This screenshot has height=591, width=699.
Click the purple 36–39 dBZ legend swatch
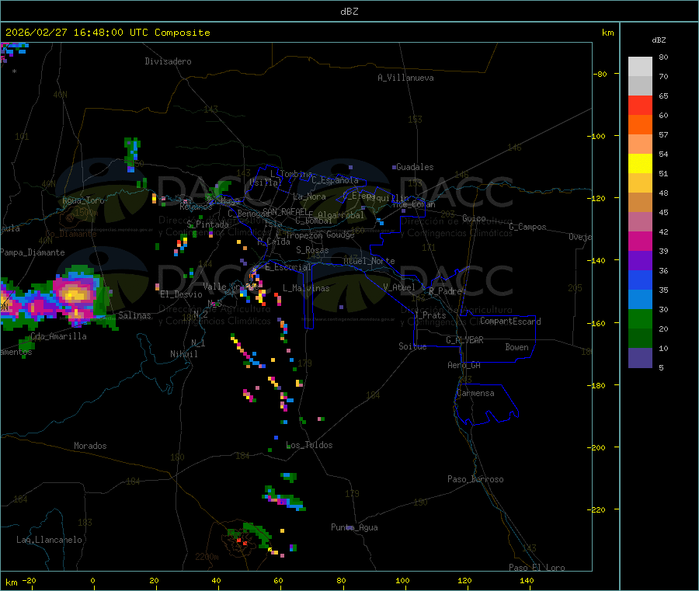click(x=640, y=261)
